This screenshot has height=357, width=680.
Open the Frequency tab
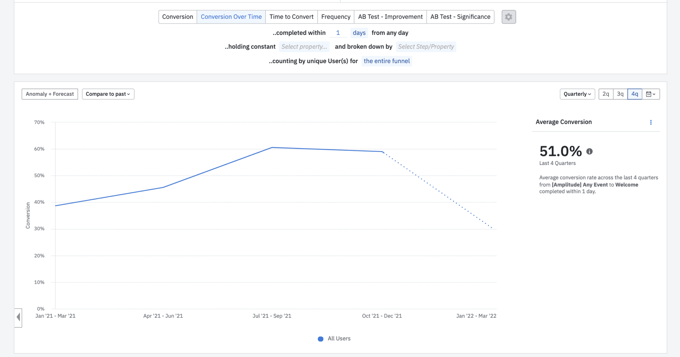pos(336,17)
